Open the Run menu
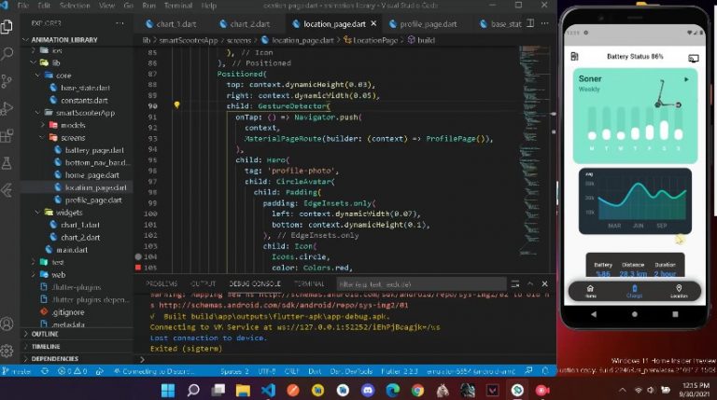The height and width of the screenshot is (400, 717). point(149,6)
